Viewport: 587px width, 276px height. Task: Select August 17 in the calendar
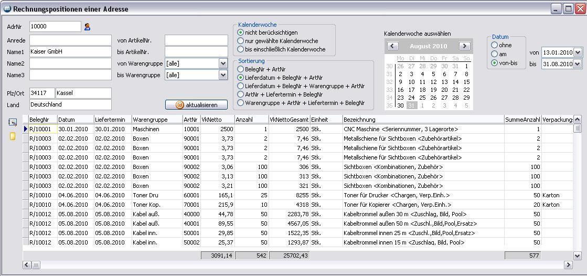pyautogui.click(x=411, y=90)
